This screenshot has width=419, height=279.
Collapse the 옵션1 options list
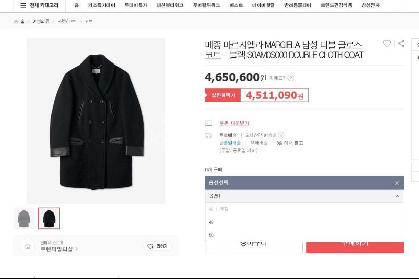coord(397,196)
